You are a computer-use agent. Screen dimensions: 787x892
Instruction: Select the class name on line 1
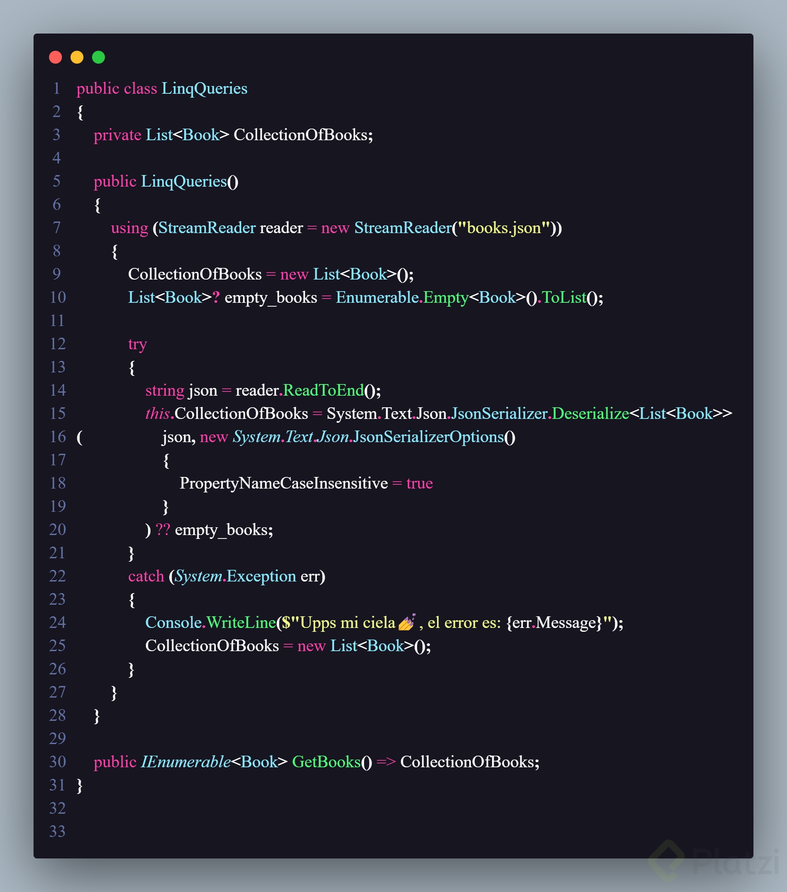point(205,89)
